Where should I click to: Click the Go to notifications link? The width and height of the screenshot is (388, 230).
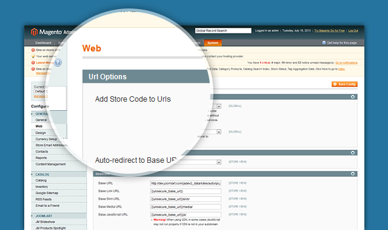click(346, 63)
